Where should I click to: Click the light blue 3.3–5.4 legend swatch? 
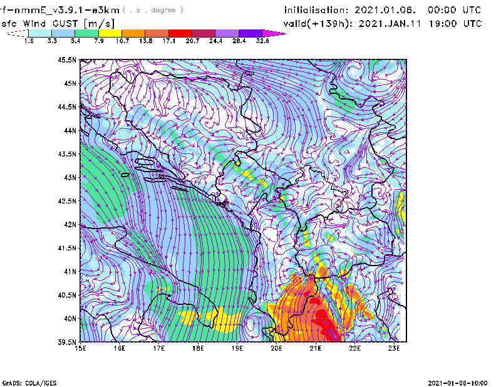coord(63,33)
